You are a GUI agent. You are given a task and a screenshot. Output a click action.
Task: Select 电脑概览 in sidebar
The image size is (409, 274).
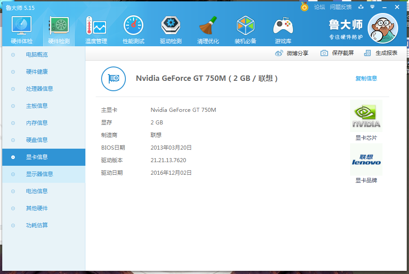[x=44, y=55]
